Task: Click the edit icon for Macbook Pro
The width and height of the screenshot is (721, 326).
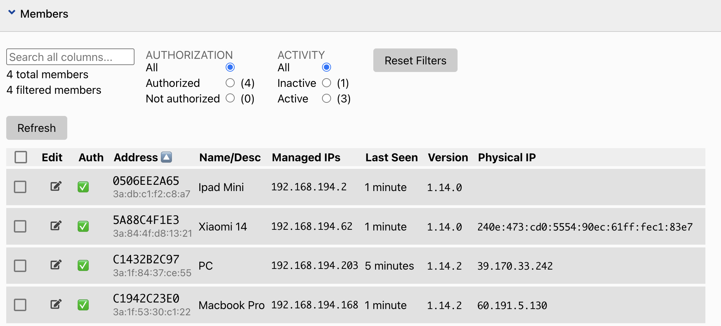Action: (56, 305)
